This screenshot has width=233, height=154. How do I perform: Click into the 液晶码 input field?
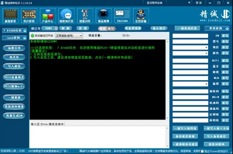(x=190, y=109)
